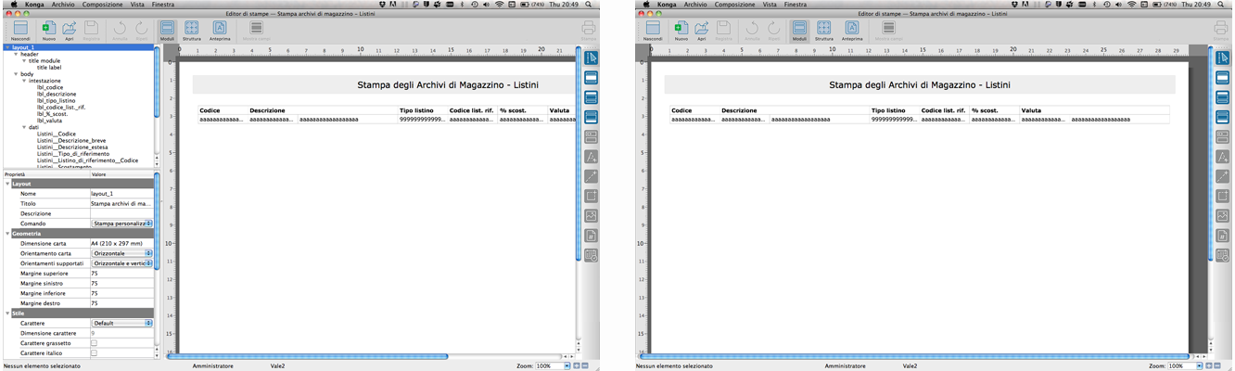
Task: Click the Margine superiore value field
Action: [x=121, y=274]
